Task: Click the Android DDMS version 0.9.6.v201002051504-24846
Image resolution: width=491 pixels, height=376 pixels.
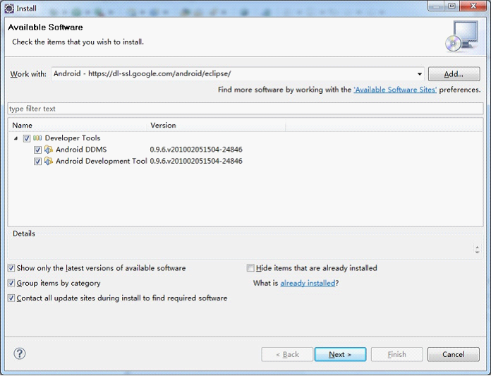Action: (x=196, y=150)
